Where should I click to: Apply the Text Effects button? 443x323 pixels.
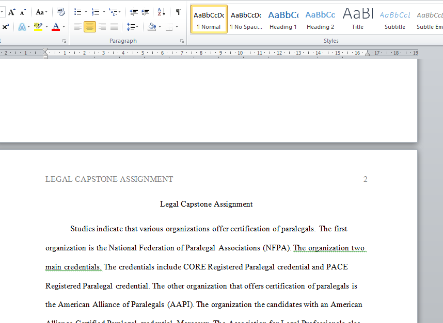[x=22, y=27]
